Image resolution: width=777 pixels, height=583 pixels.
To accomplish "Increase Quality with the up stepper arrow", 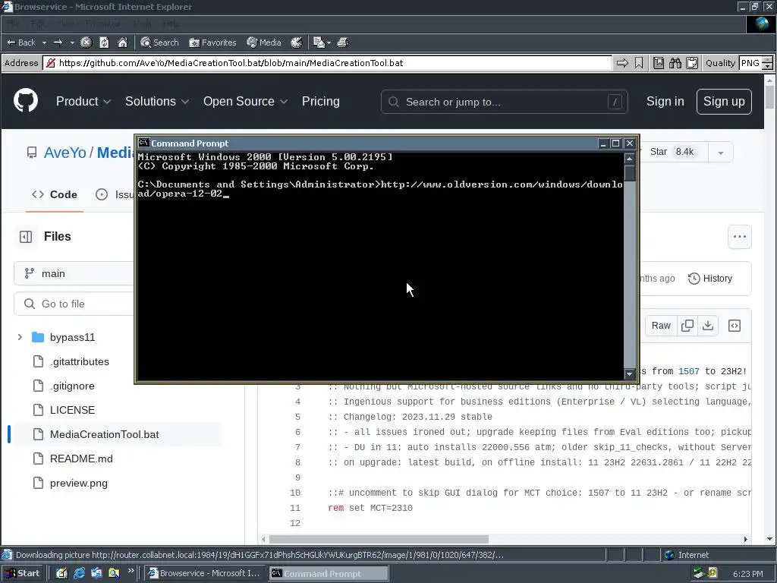I will click(x=767, y=59).
